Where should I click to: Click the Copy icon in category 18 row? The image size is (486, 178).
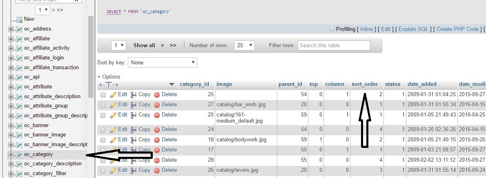pyautogui.click(x=134, y=140)
